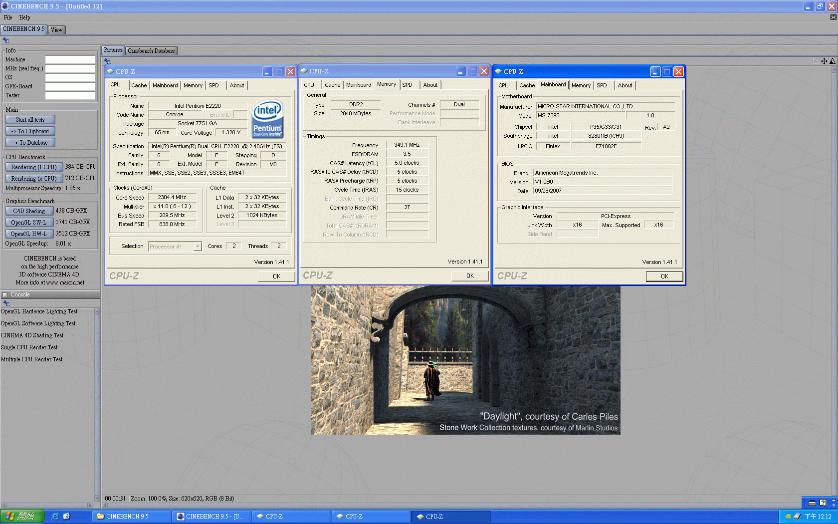Switch to the CINEBENCH 9.5 tab
The height and width of the screenshot is (524, 838).
23,29
